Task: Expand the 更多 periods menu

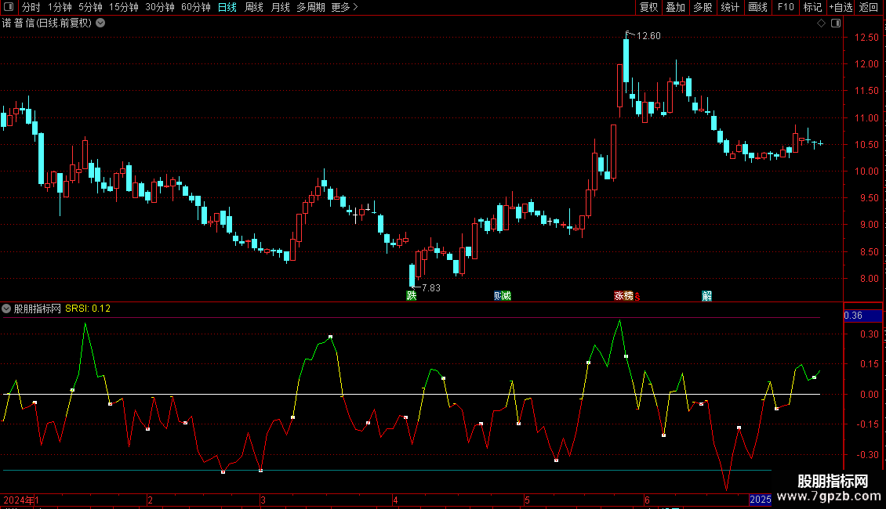Action: (x=344, y=7)
